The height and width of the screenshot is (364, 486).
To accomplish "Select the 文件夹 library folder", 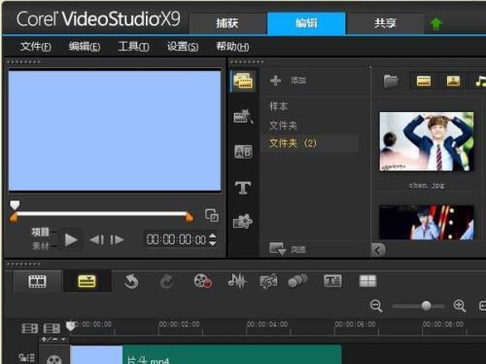I will tap(283, 126).
